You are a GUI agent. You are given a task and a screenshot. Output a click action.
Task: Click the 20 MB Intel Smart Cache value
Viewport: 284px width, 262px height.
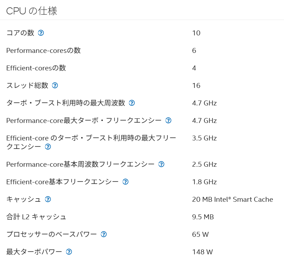click(232, 199)
